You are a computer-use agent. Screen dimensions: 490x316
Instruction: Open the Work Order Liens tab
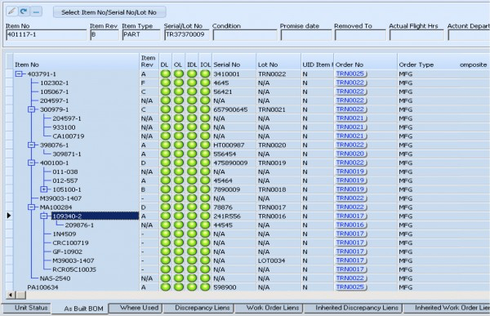[x=269, y=308]
